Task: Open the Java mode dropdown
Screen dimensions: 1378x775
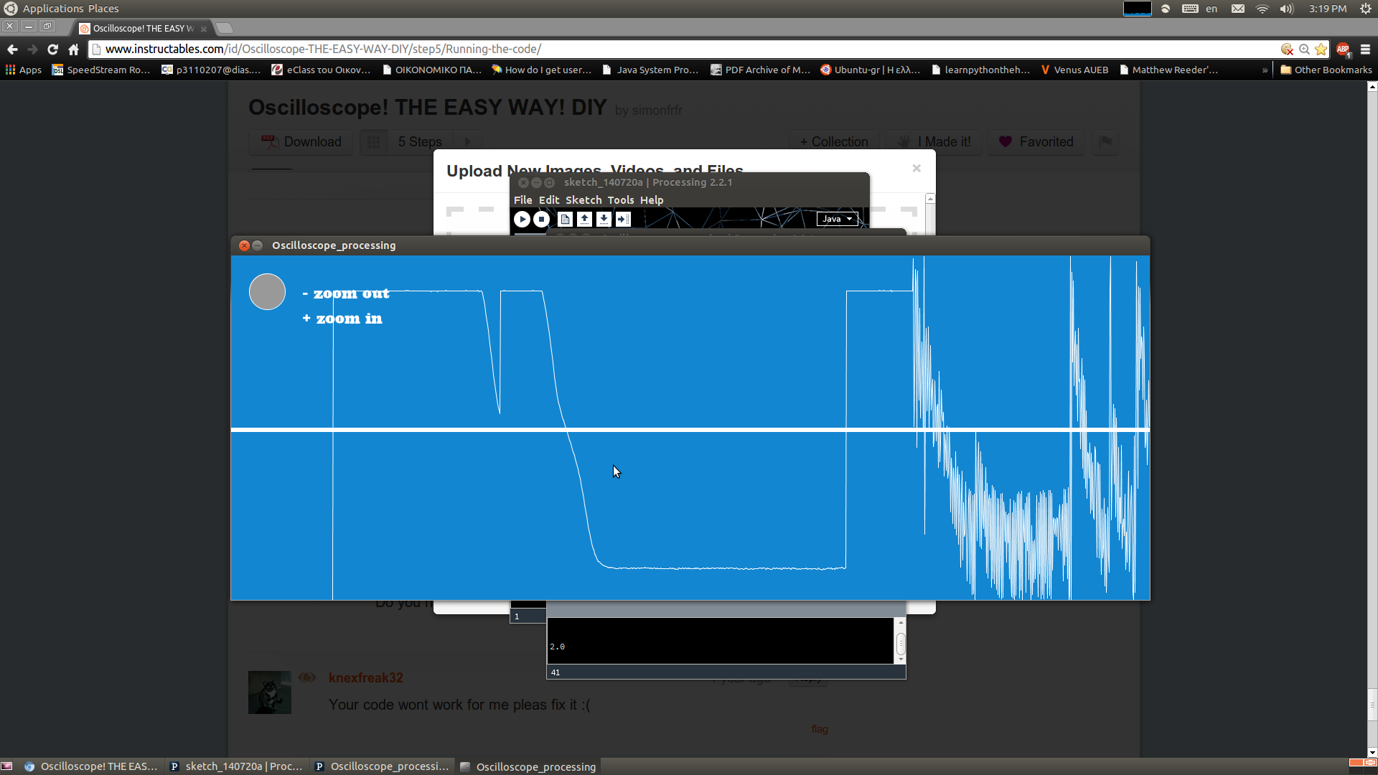Action: click(837, 219)
